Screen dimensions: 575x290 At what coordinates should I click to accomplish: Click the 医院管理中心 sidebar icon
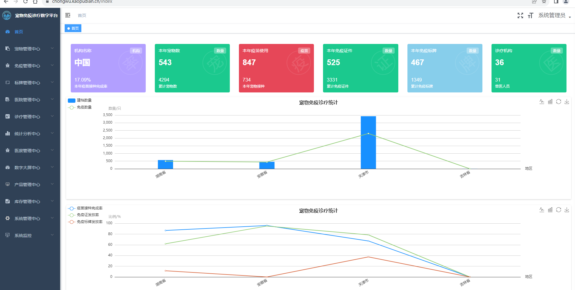pos(8,99)
